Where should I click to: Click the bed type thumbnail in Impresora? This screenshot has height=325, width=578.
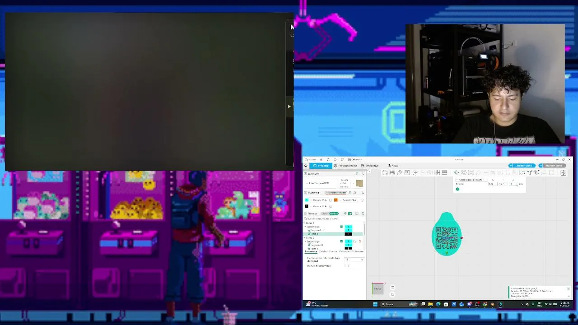[359, 183]
